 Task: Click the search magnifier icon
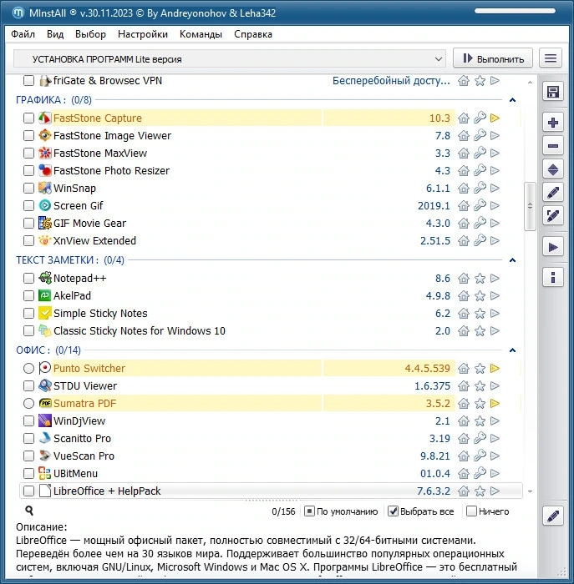coord(29,511)
